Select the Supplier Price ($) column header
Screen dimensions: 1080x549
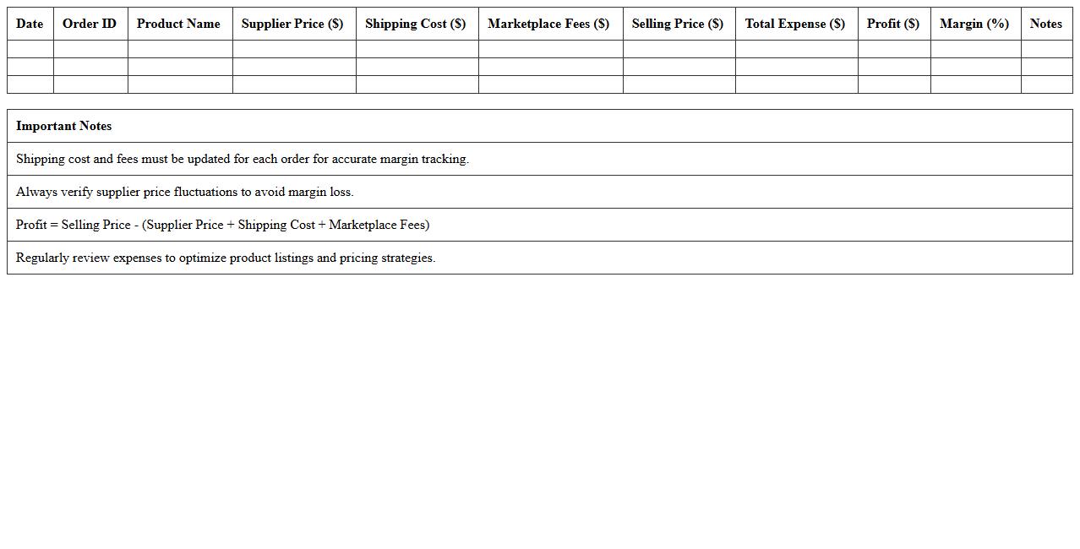[x=292, y=24]
